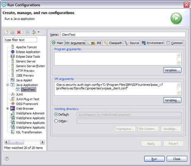Open help with question mark icon
Screen dimensions: 191x166
7,159
